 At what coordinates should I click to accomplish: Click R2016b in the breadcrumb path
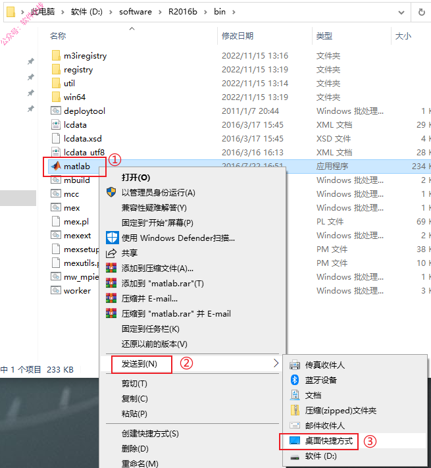[x=182, y=12]
